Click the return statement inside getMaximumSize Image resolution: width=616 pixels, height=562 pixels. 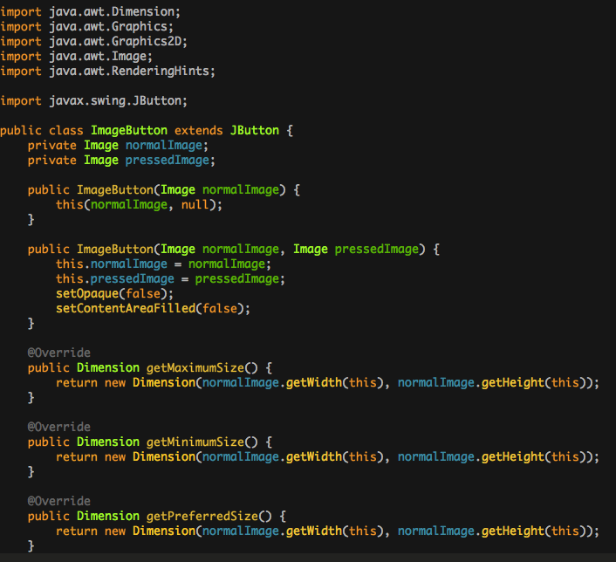328,383
